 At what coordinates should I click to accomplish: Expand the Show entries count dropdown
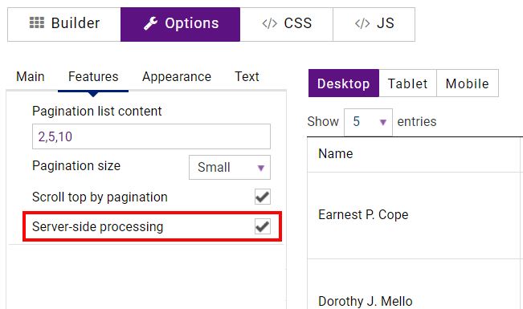[368, 122]
